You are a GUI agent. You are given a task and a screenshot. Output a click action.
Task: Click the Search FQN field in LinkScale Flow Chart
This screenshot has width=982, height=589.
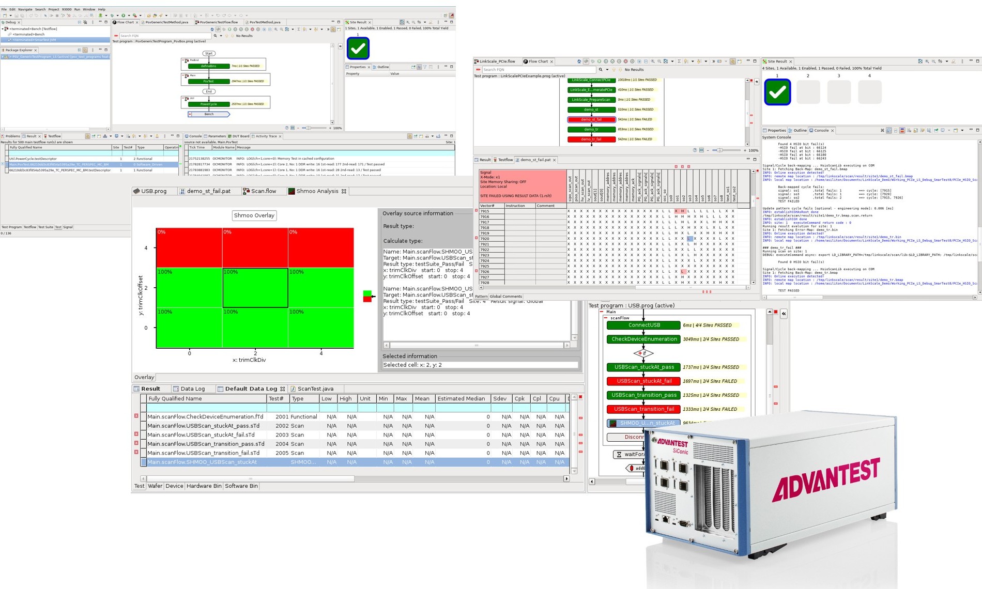tap(532, 70)
